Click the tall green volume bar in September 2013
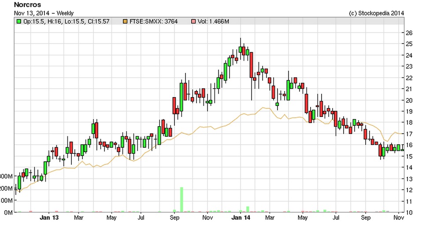 tap(181, 200)
